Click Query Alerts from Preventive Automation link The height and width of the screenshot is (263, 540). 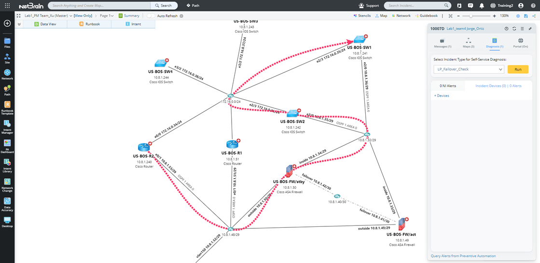(x=463, y=256)
